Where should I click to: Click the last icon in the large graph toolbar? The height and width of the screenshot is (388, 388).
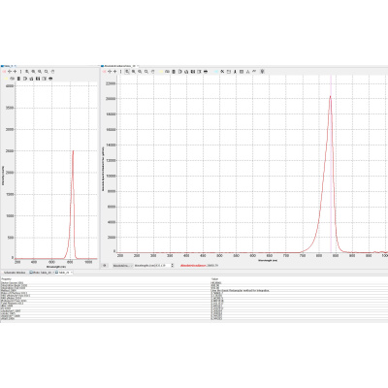pos(262,72)
